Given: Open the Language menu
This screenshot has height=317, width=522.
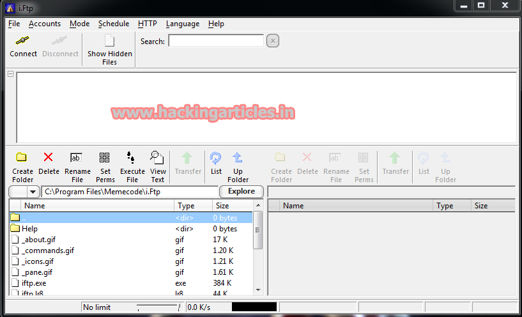Looking at the screenshot, I should click(x=183, y=24).
